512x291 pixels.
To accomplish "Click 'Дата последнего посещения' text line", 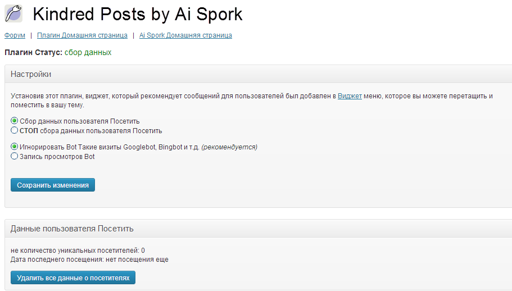I will pos(89,260).
